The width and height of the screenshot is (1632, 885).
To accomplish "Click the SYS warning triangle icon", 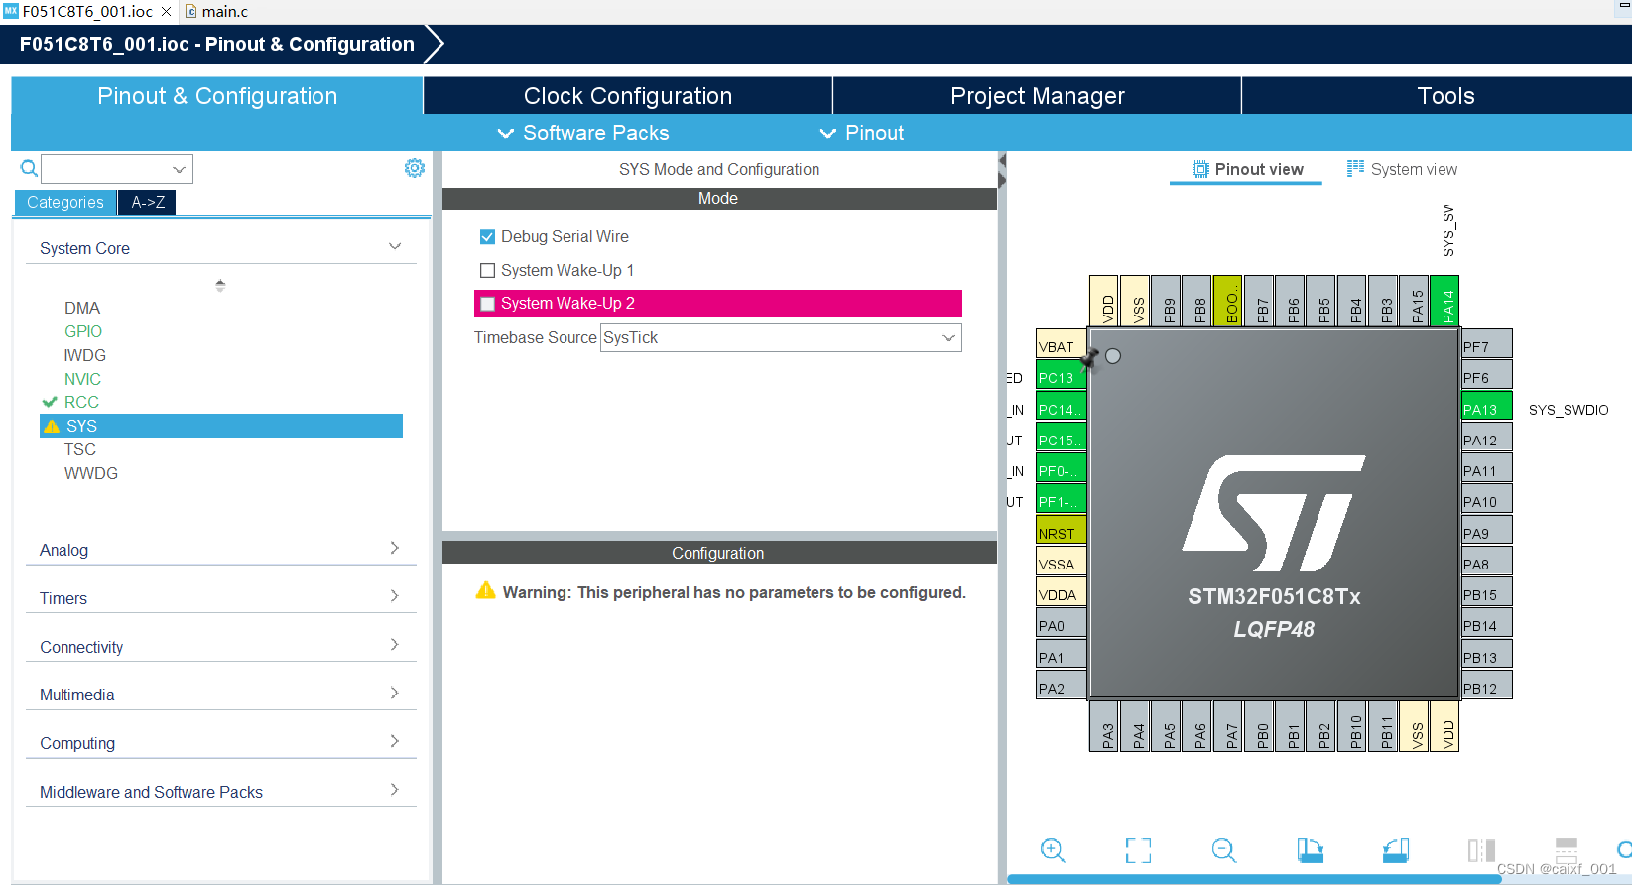I will (x=52, y=426).
